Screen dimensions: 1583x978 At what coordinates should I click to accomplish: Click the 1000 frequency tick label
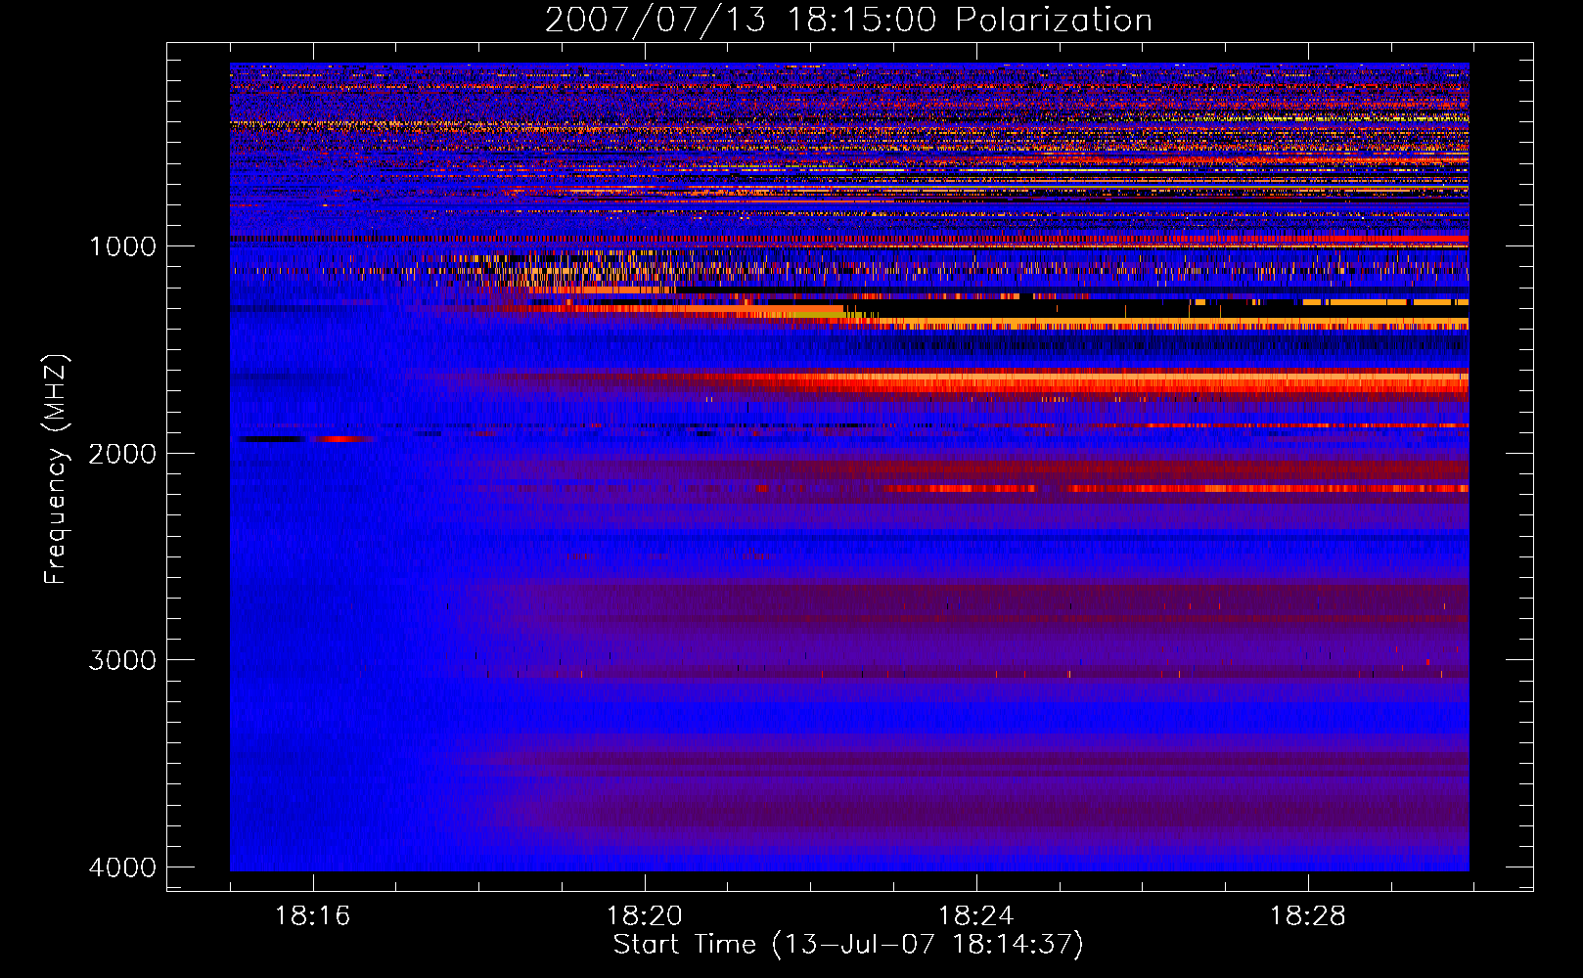122,246
